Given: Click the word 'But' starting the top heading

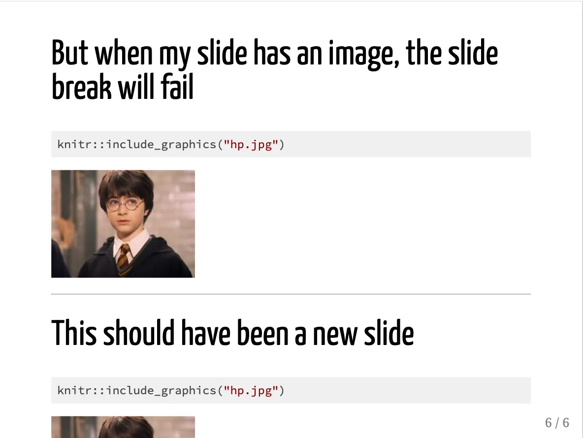Looking at the screenshot, I should [69, 52].
